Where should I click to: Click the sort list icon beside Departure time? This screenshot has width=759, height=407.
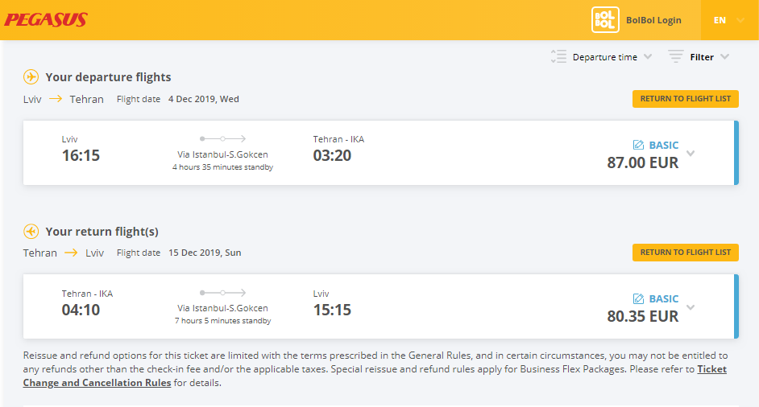pos(558,56)
